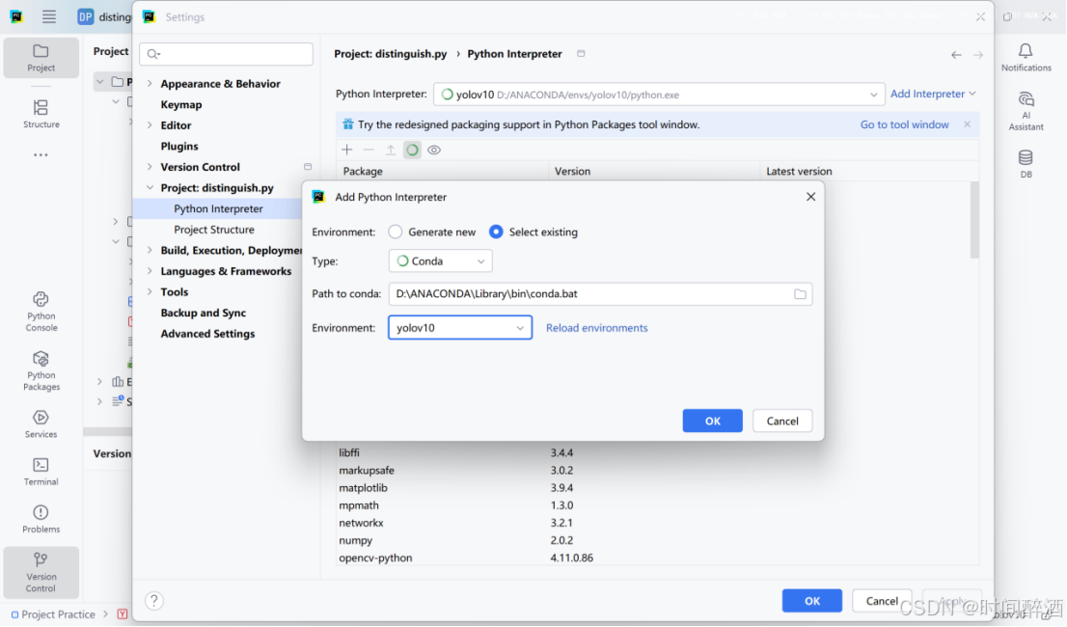The width and height of the screenshot is (1067, 627).
Task: Click Cancel in Settings dialog
Action: [x=882, y=601]
